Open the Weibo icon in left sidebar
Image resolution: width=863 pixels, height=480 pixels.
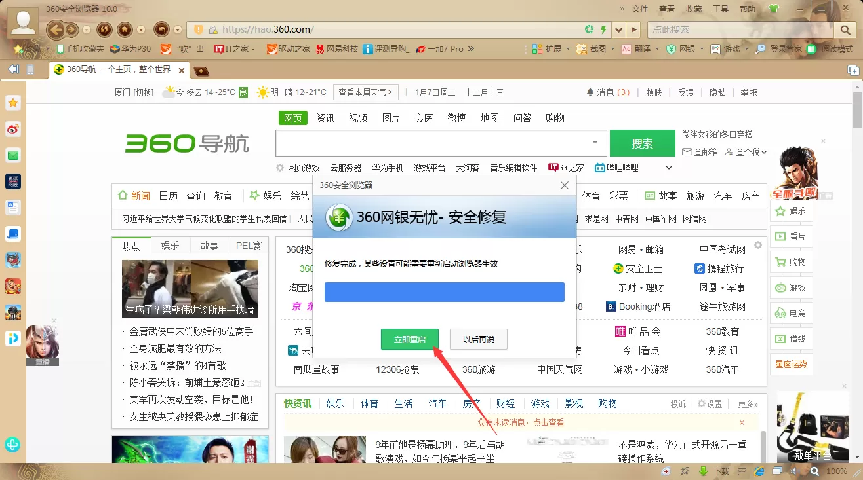[13, 129]
